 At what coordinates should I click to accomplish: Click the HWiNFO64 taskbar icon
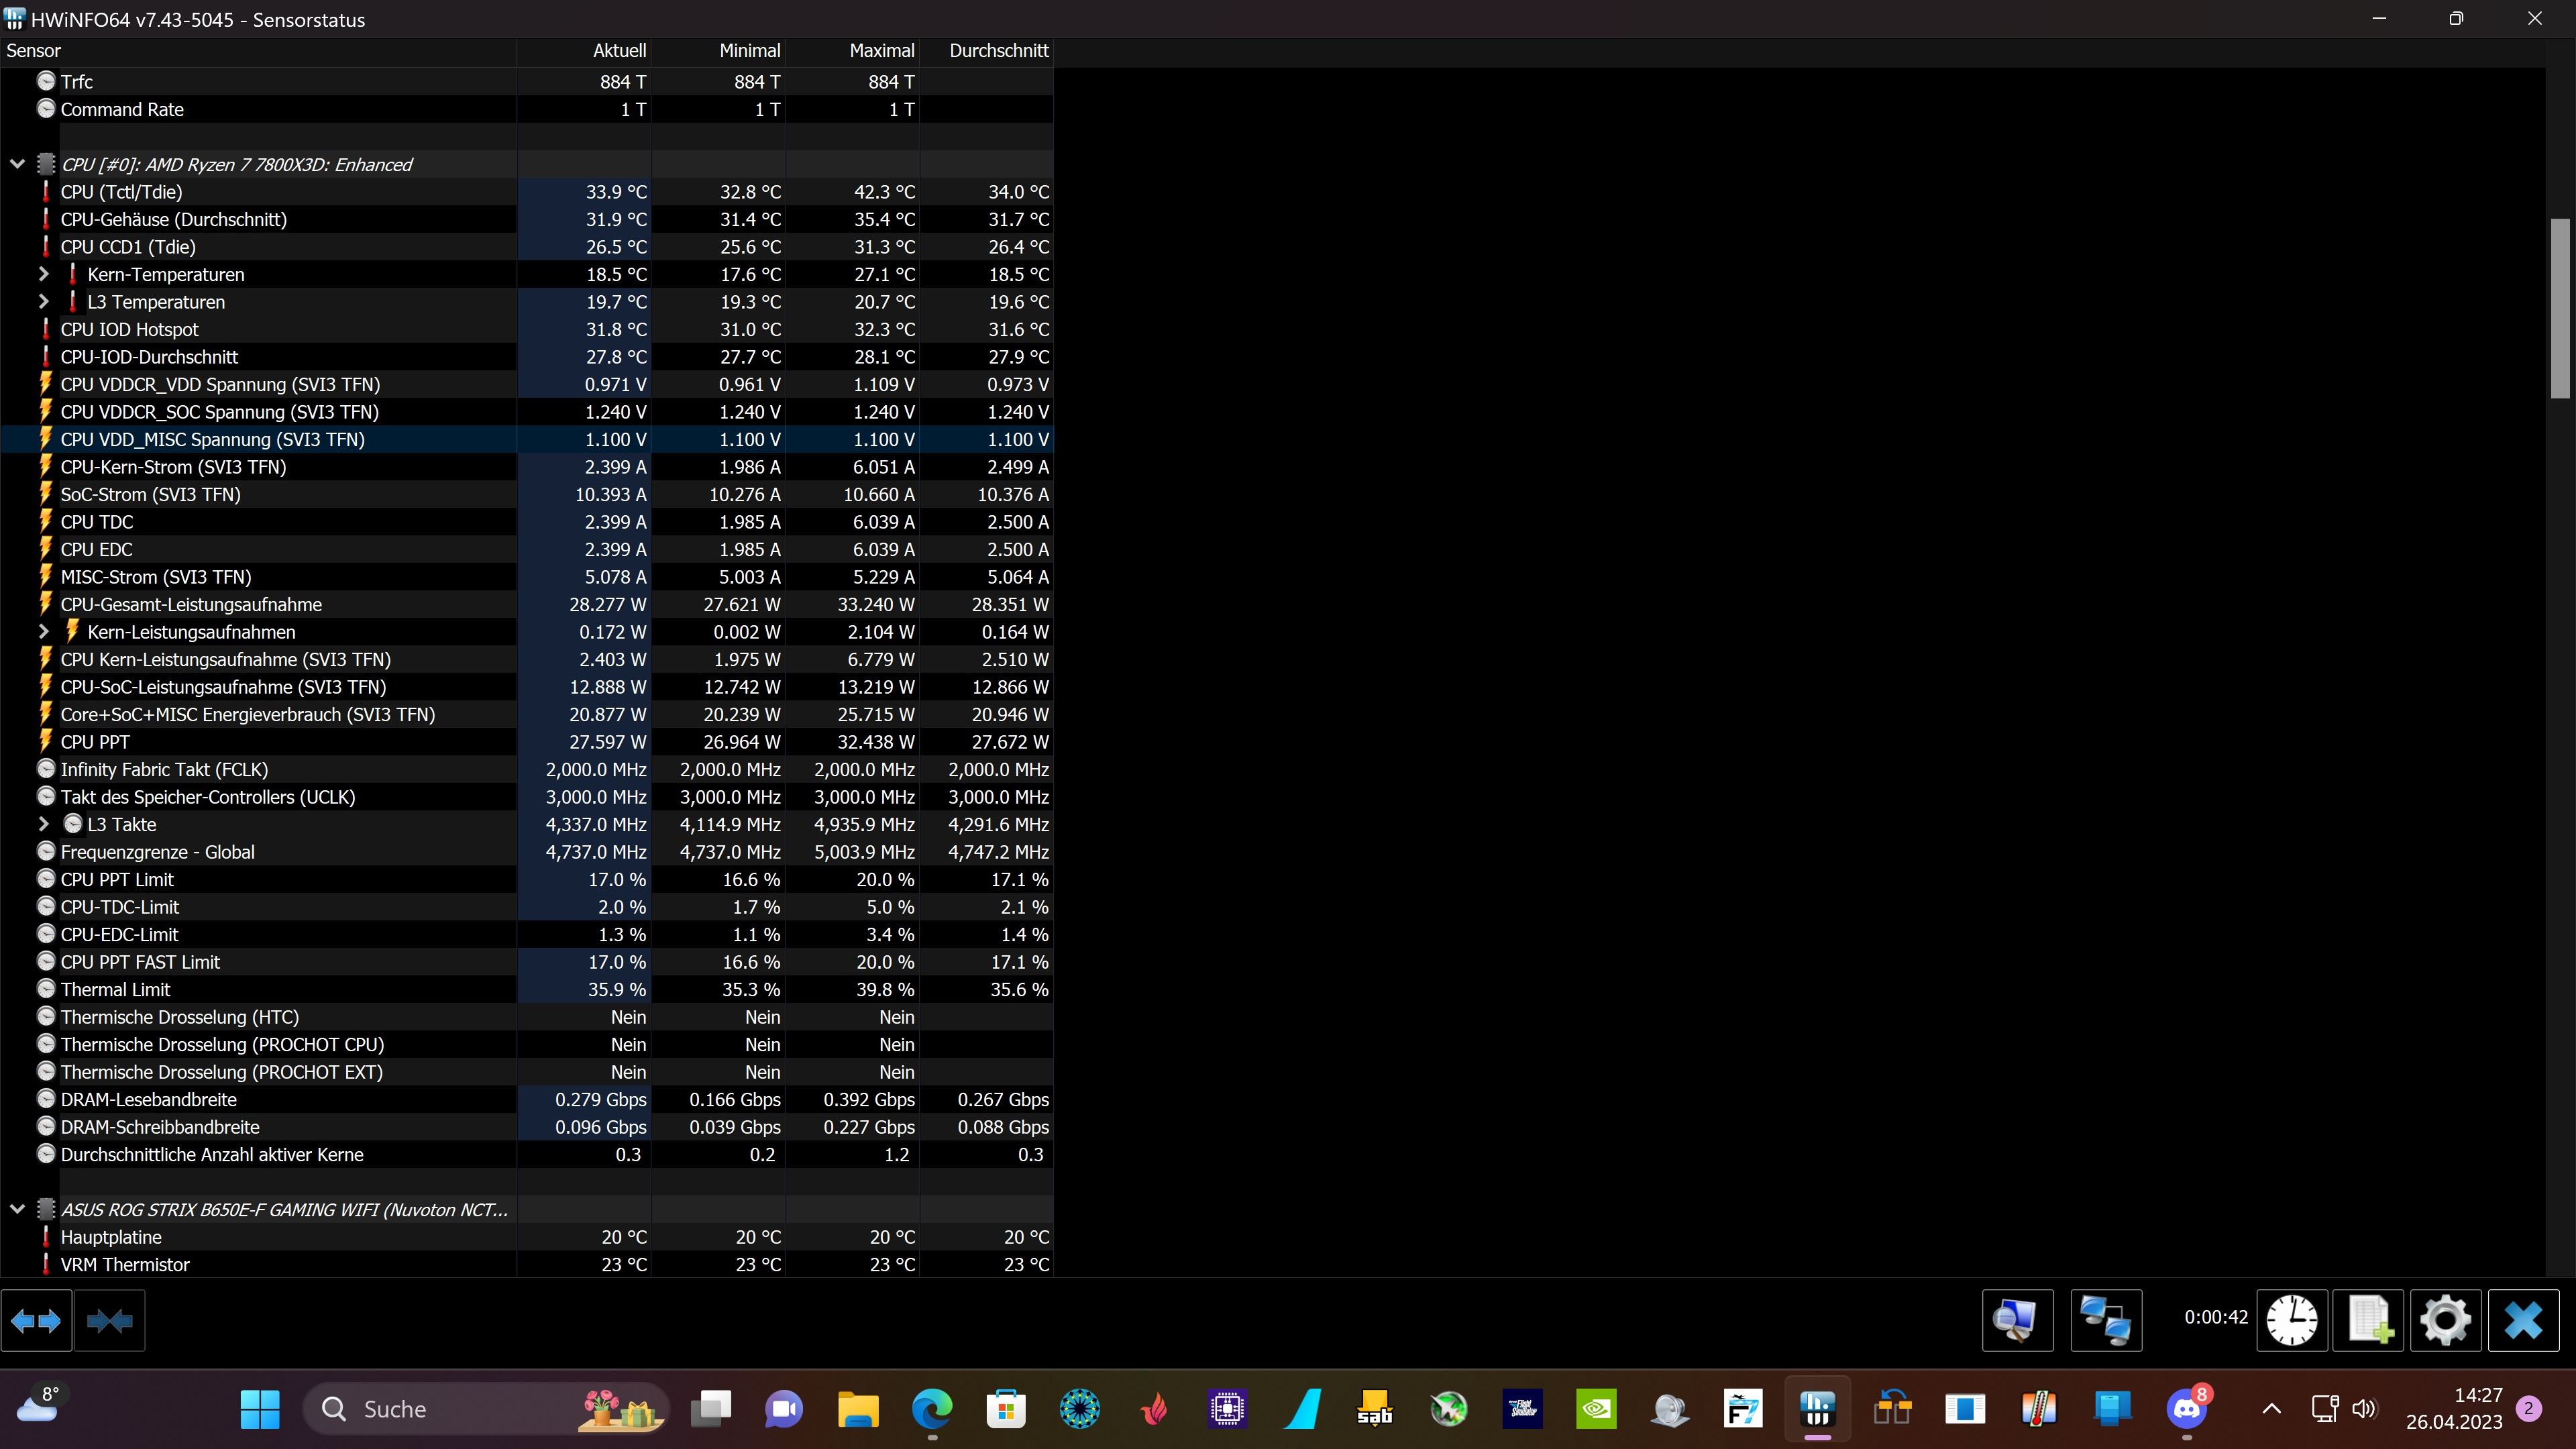pyautogui.click(x=1817, y=1409)
